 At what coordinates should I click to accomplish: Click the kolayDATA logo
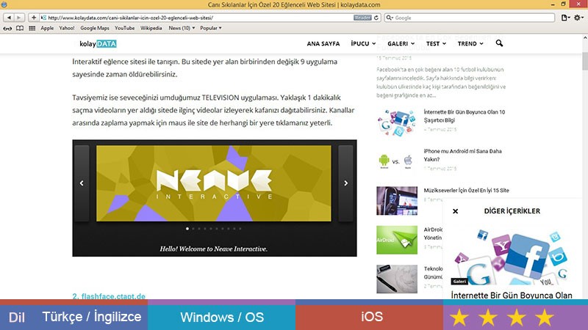coord(98,44)
